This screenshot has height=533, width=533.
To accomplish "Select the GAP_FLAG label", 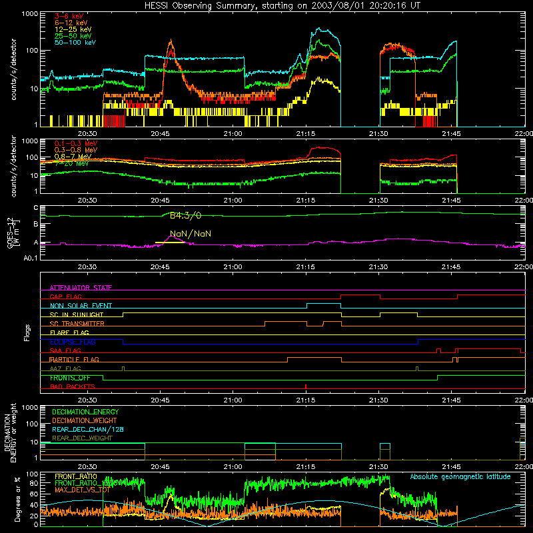I will pos(65,296).
